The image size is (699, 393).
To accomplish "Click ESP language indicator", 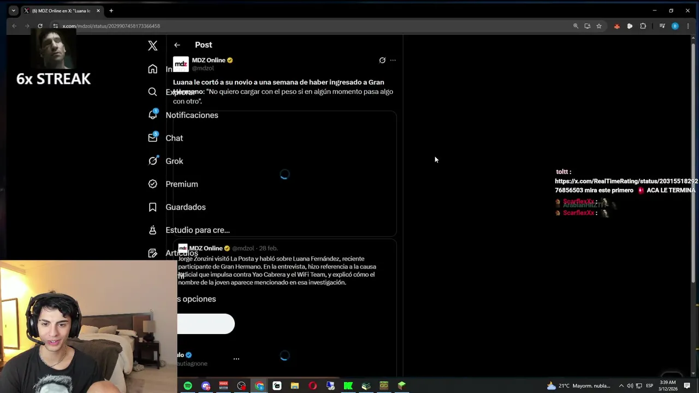I will [650, 386].
